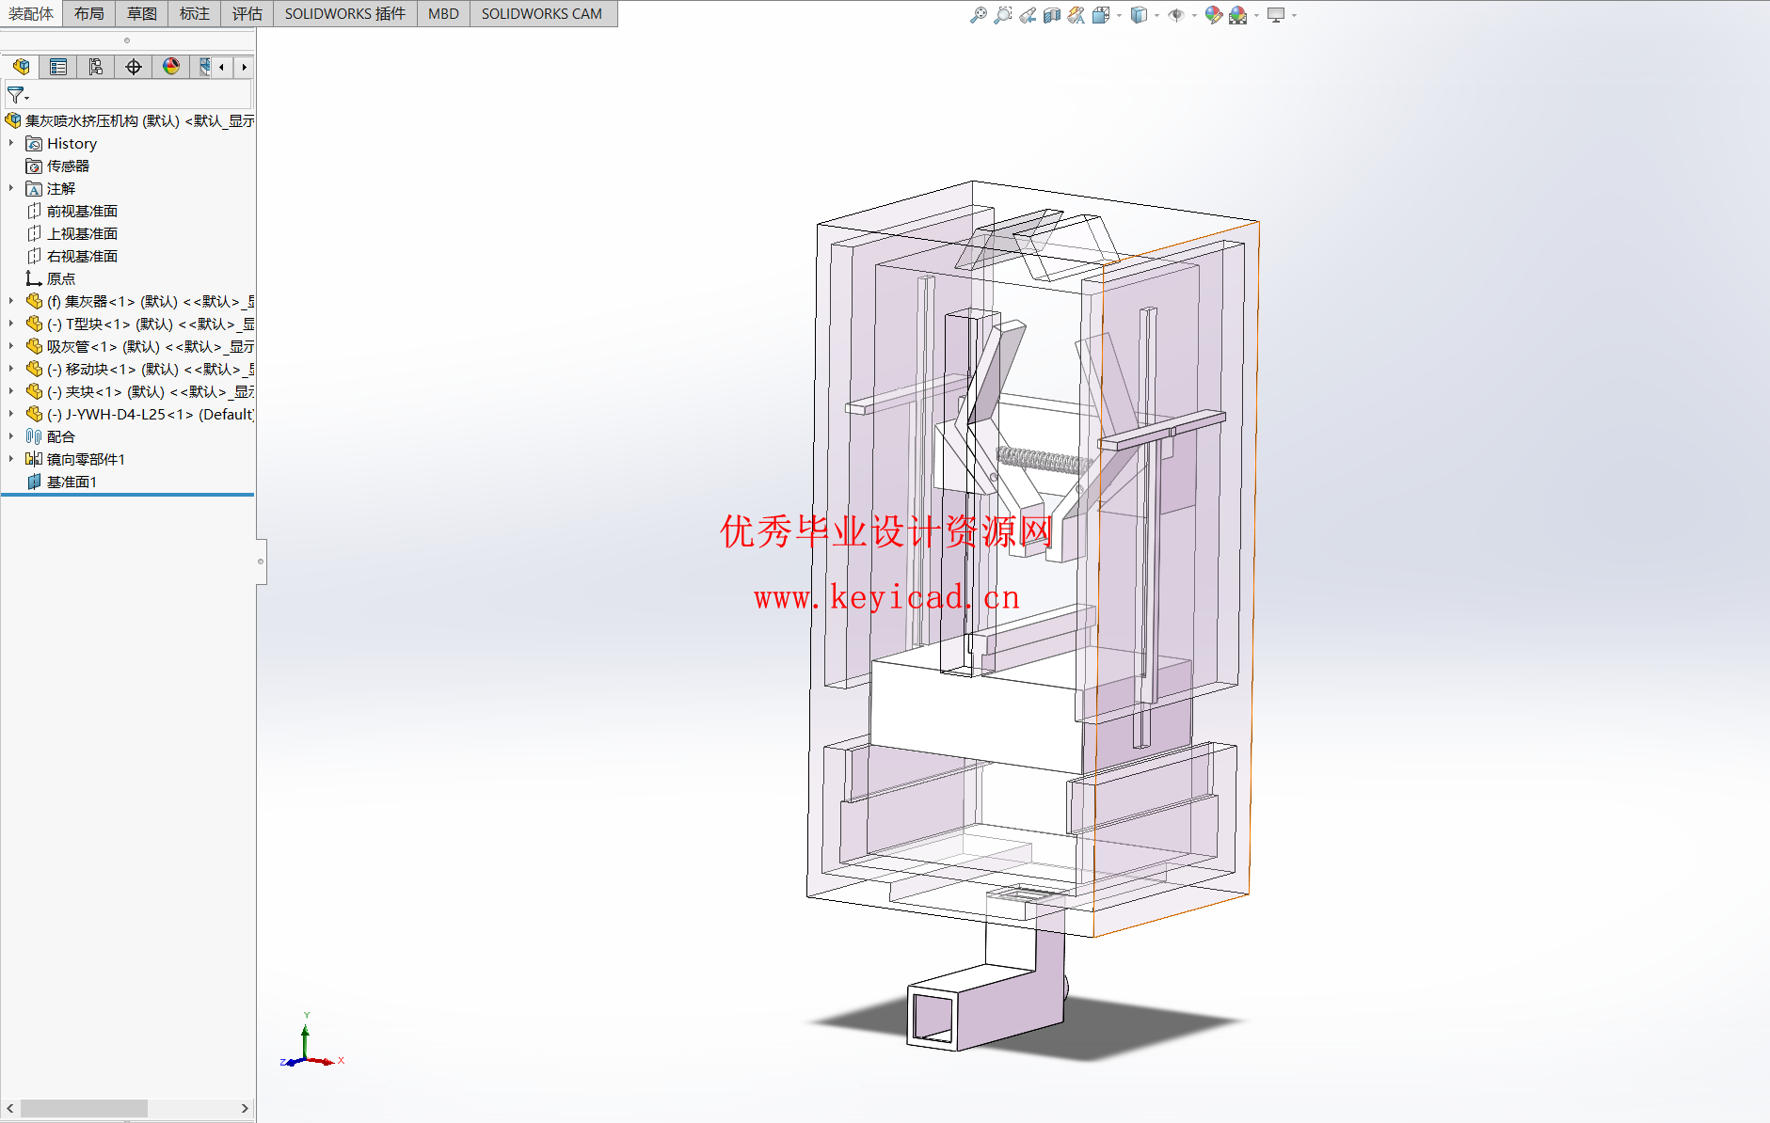Show earlier manager tabs with left arrow
1770x1123 pixels.
221,67
